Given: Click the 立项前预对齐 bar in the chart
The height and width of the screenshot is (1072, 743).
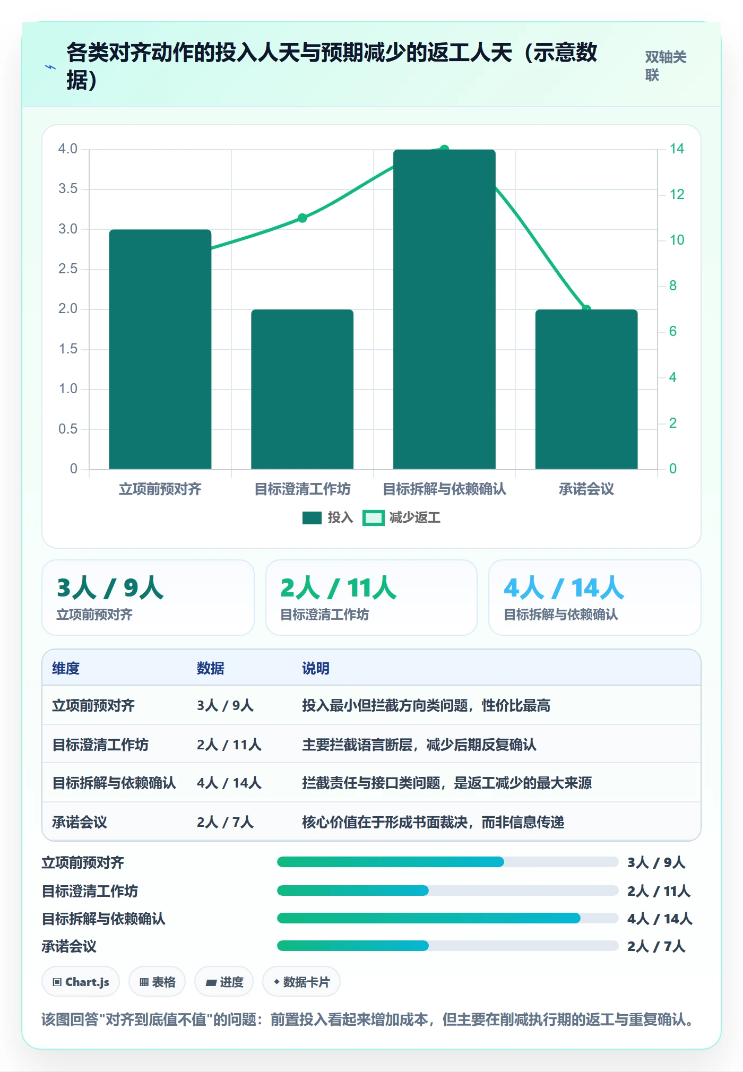Looking at the screenshot, I should 160,349.
